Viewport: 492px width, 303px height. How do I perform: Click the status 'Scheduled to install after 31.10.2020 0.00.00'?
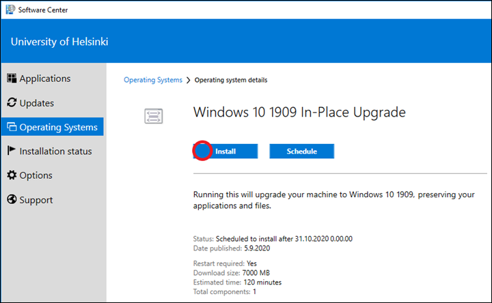(284, 239)
